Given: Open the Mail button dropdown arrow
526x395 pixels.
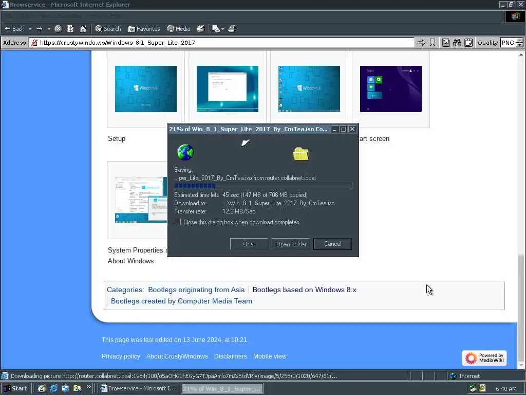Looking at the screenshot, I should [222, 29].
